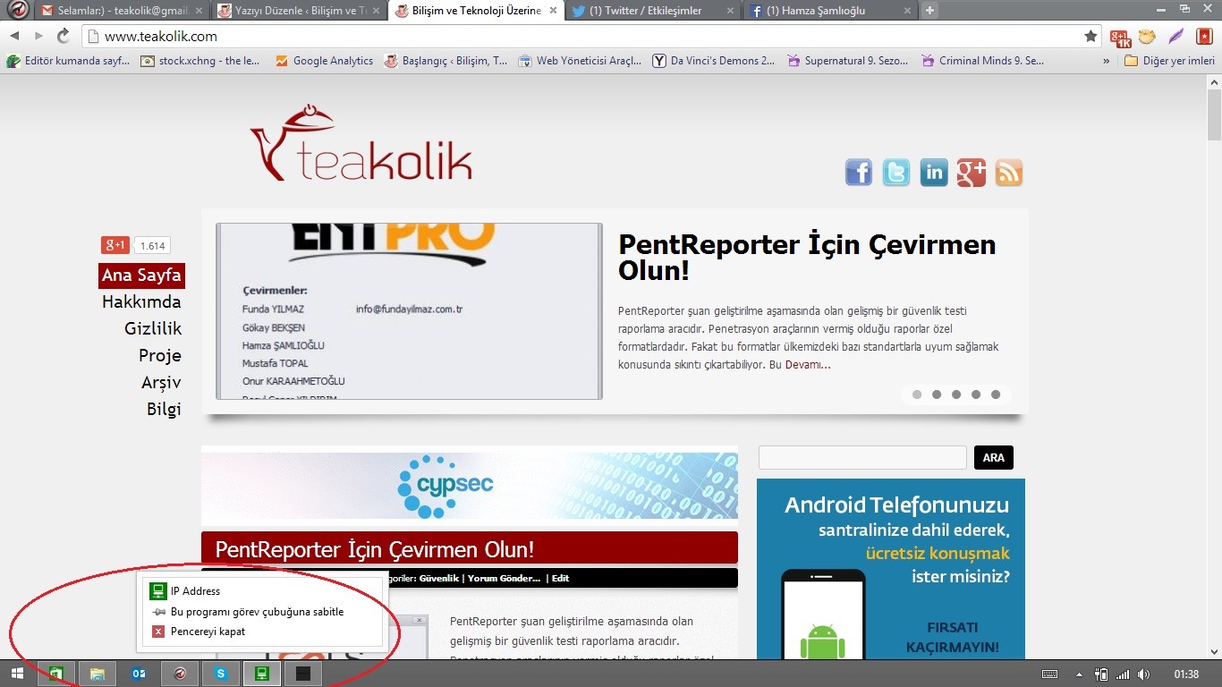
Task: Click the volume icon in the system tray
Action: click(1144, 674)
